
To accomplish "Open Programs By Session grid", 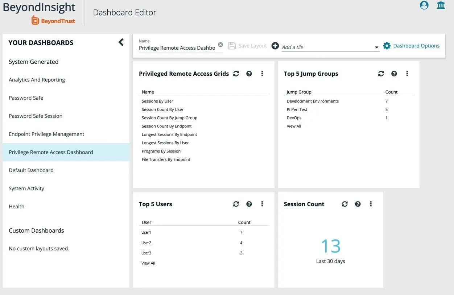I will [161, 151].
